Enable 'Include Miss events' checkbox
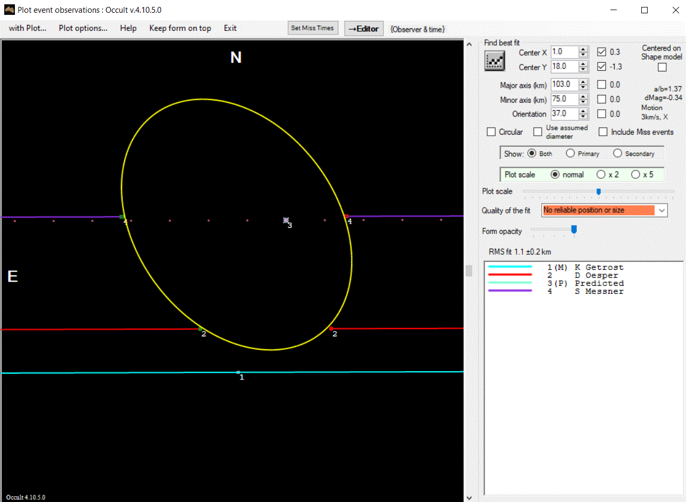The image size is (686, 502). pyautogui.click(x=603, y=132)
